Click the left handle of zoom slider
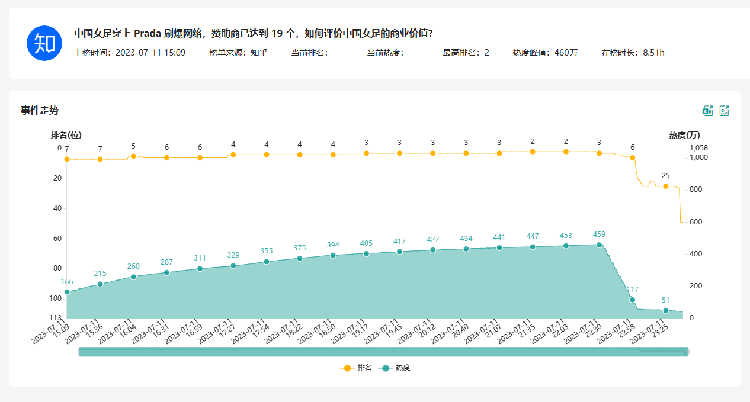750x402 pixels. click(x=79, y=352)
